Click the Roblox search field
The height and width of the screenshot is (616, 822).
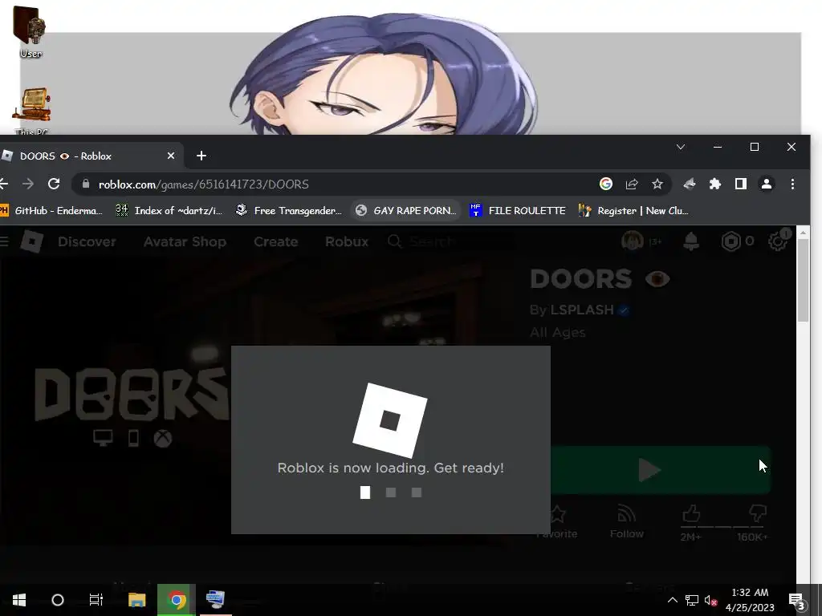pos(451,241)
